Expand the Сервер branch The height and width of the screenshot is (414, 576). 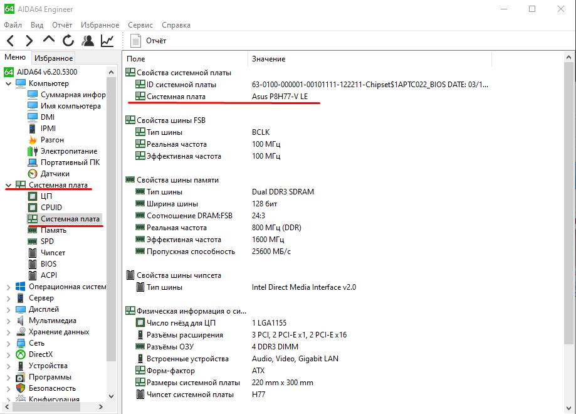pyautogui.click(x=8, y=299)
